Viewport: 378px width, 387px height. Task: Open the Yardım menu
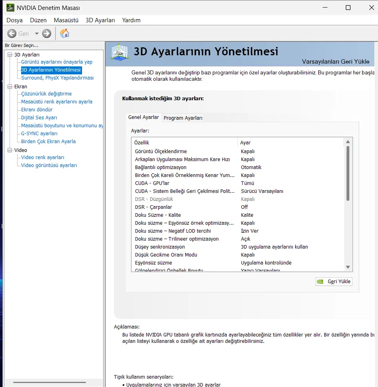click(x=131, y=20)
